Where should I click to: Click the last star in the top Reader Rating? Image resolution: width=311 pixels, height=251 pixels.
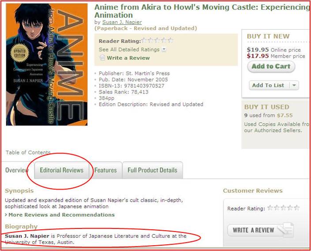170,40
